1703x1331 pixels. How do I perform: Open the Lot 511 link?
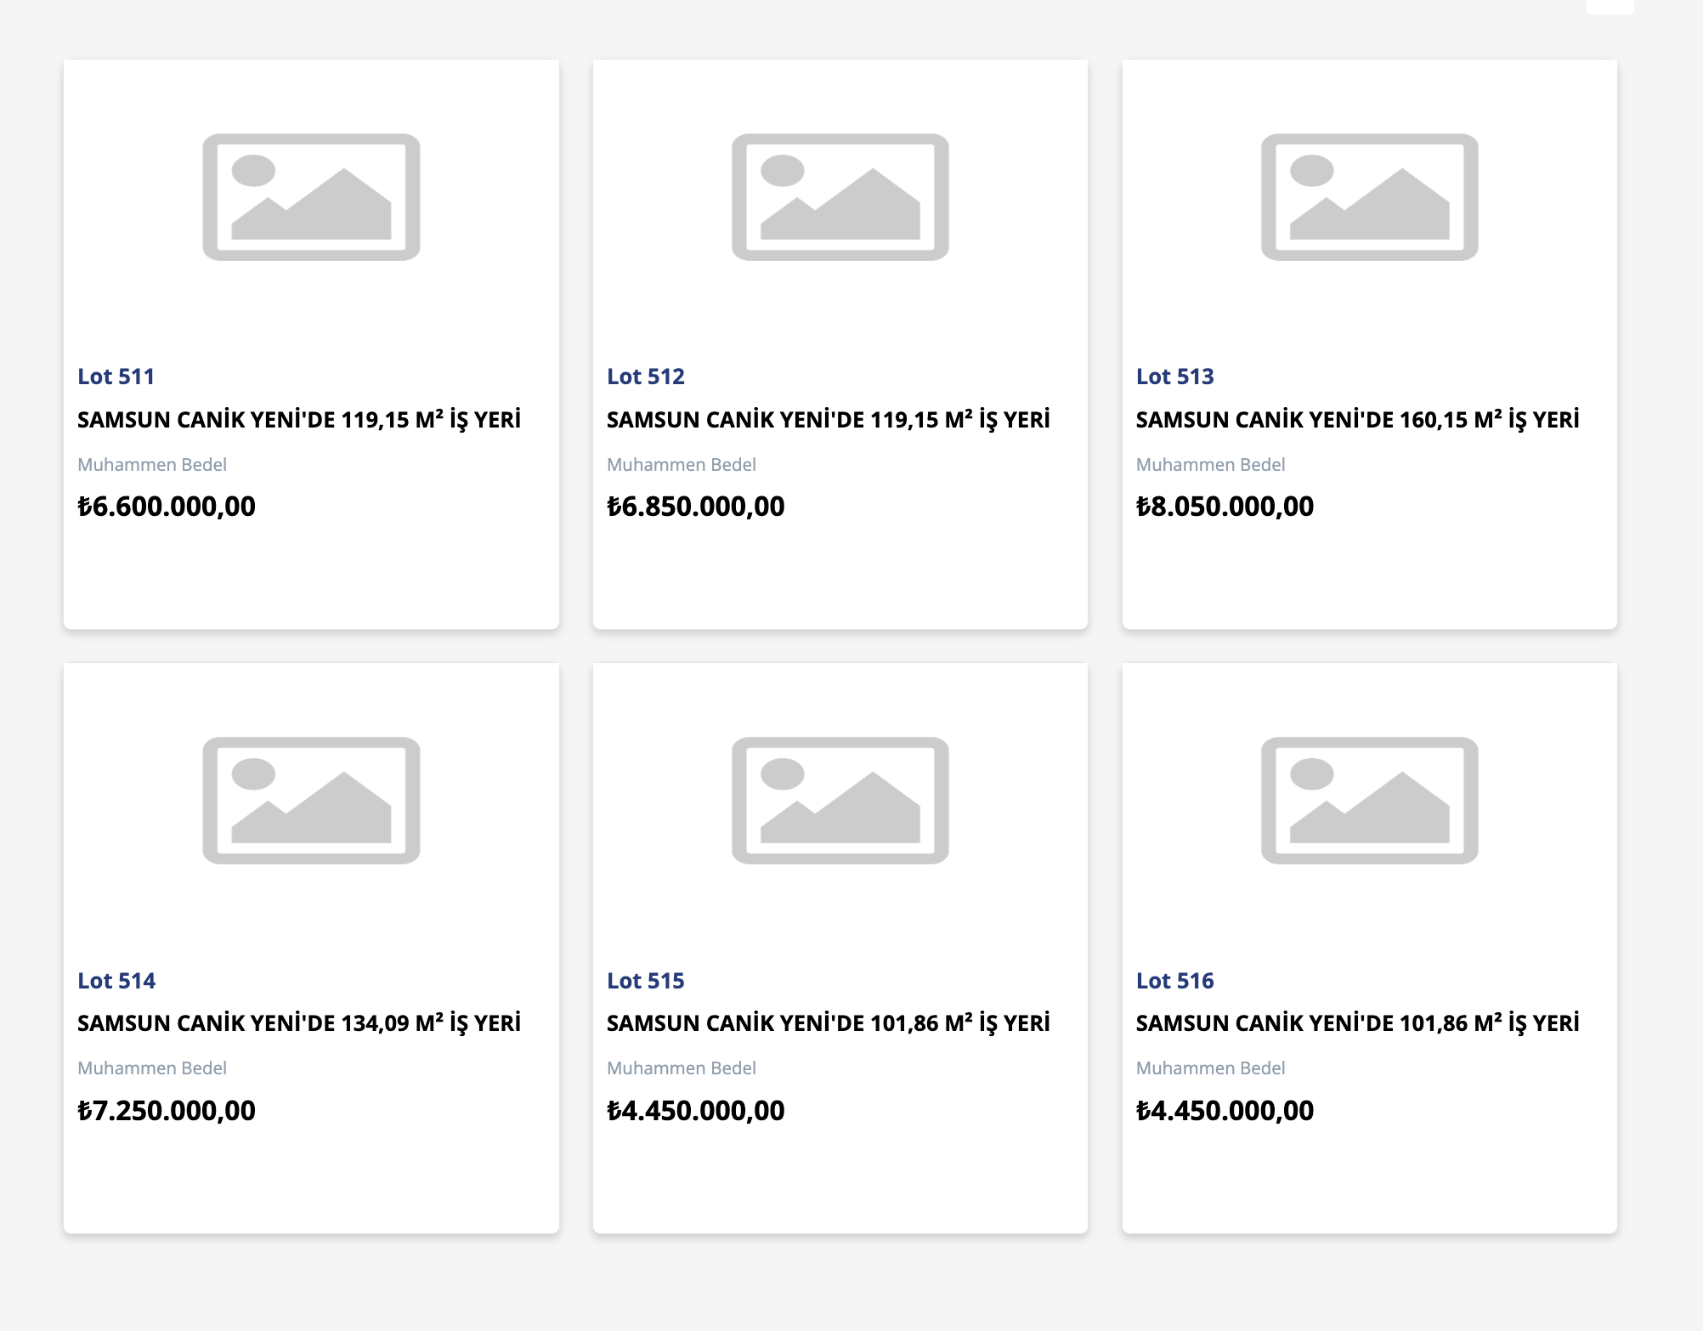click(x=116, y=377)
